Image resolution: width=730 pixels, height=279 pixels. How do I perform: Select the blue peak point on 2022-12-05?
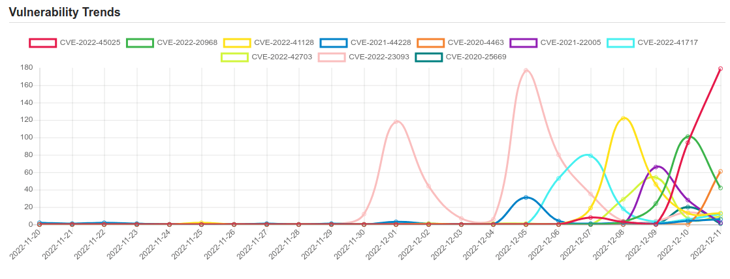coord(526,198)
